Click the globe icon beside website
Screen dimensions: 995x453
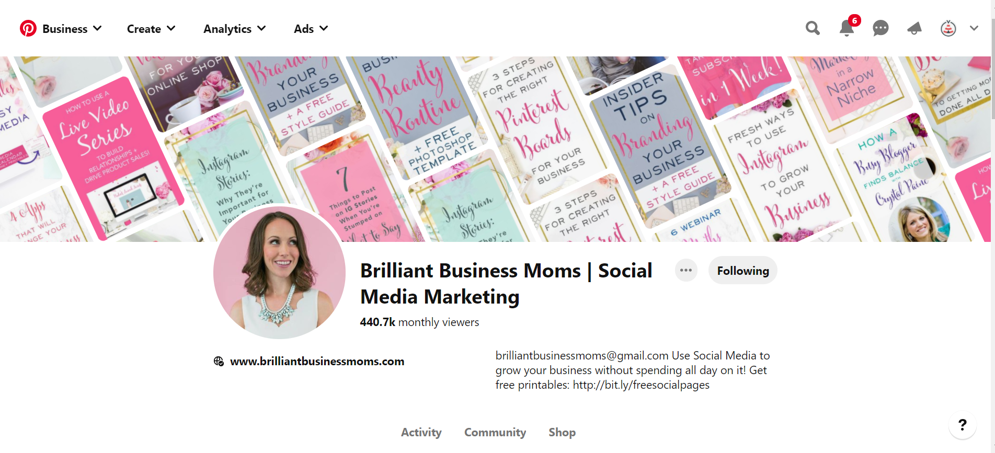[x=219, y=361]
